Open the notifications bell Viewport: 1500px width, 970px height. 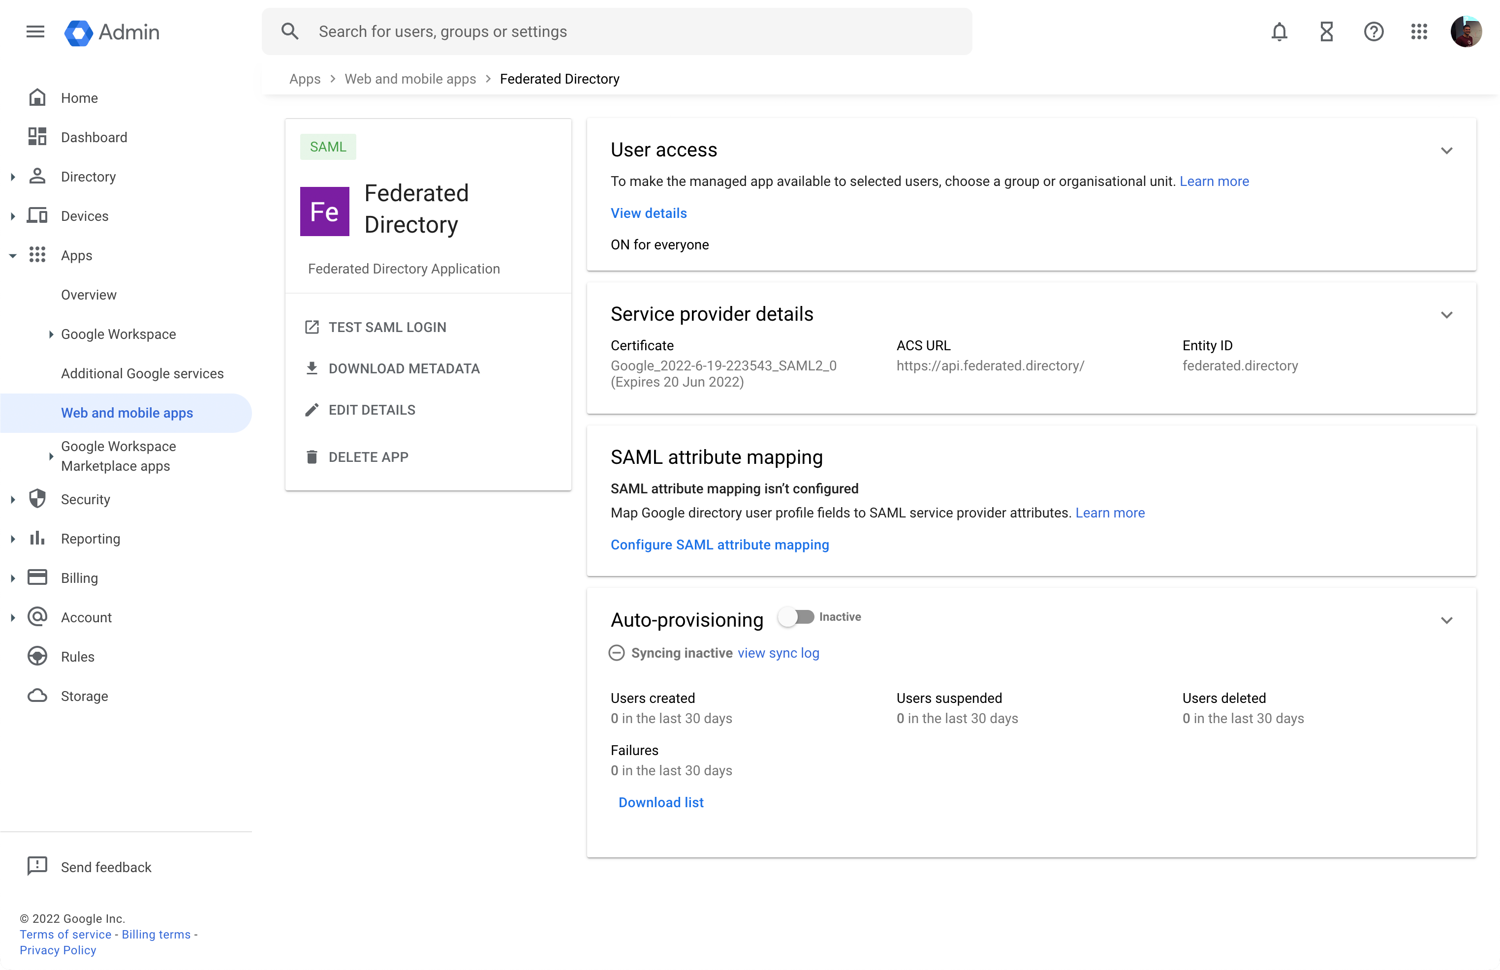1279,31
